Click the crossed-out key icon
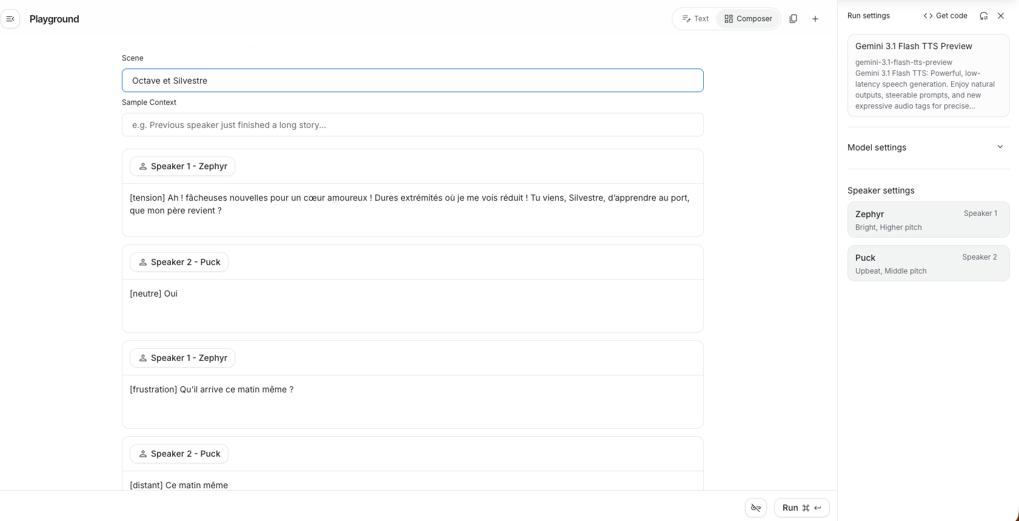Viewport: 1019px width, 521px height. coord(756,508)
